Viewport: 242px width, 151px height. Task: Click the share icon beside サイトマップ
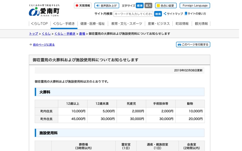point(165,14)
